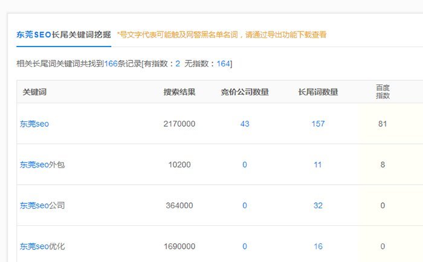423x262 pixels.
Task: Open the 东莞seo keyword link
Action: click(34, 124)
